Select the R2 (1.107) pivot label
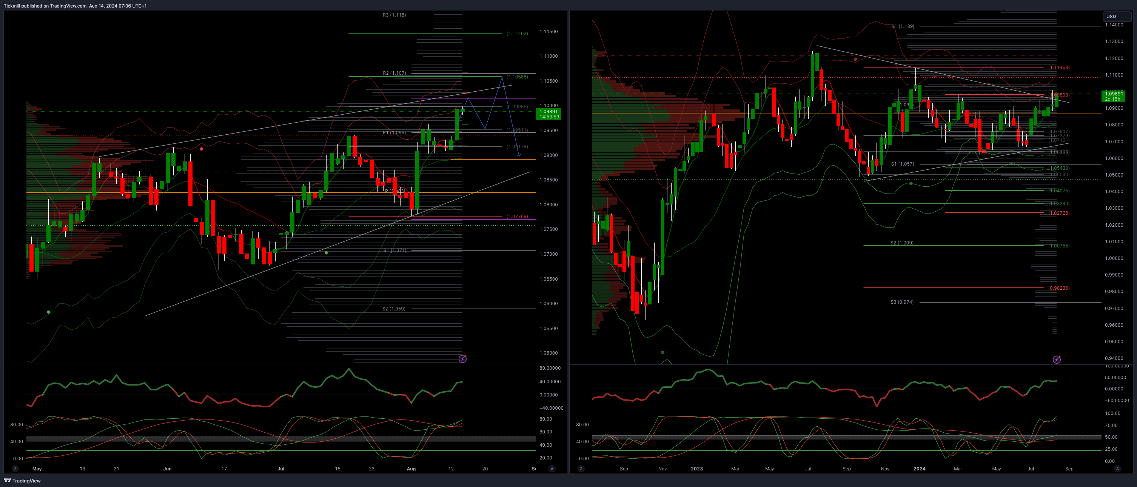The image size is (1137, 487). coord(394,73)
